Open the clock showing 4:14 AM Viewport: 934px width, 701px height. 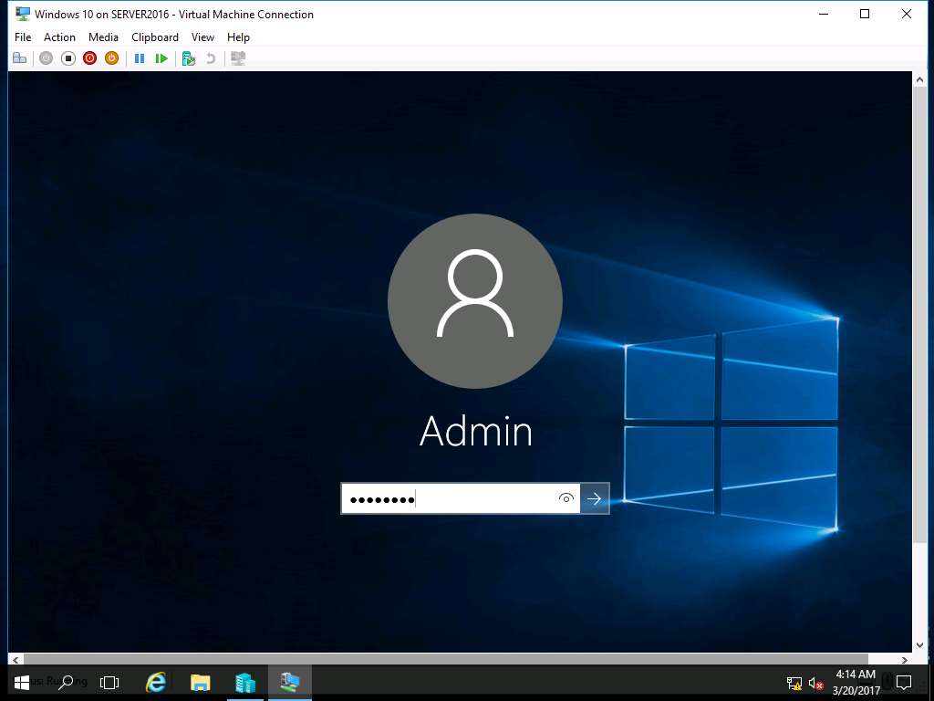tap(856, 683)
